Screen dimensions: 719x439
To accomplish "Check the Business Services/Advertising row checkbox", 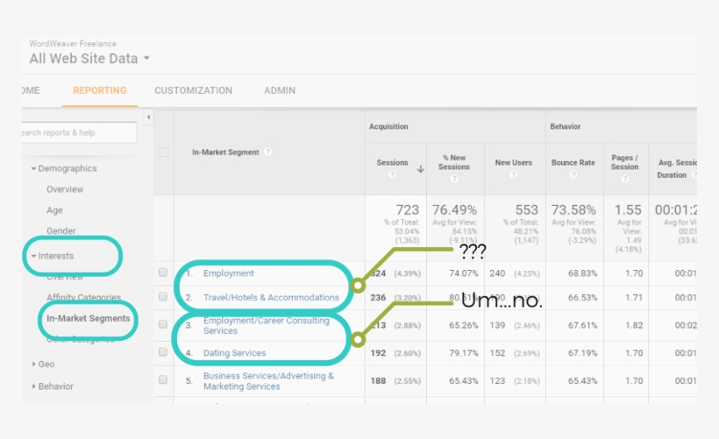I will (x=163, y=379).
